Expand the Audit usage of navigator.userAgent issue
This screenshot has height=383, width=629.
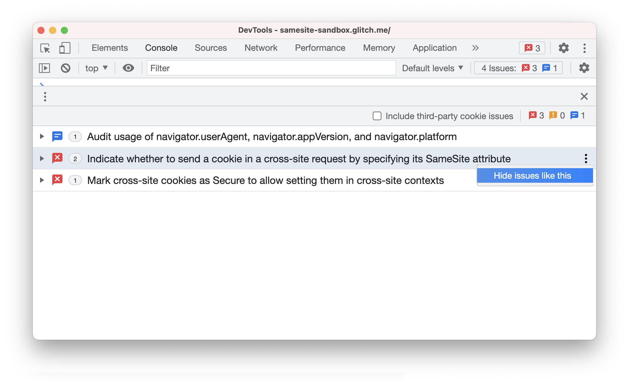coord(42,136)
